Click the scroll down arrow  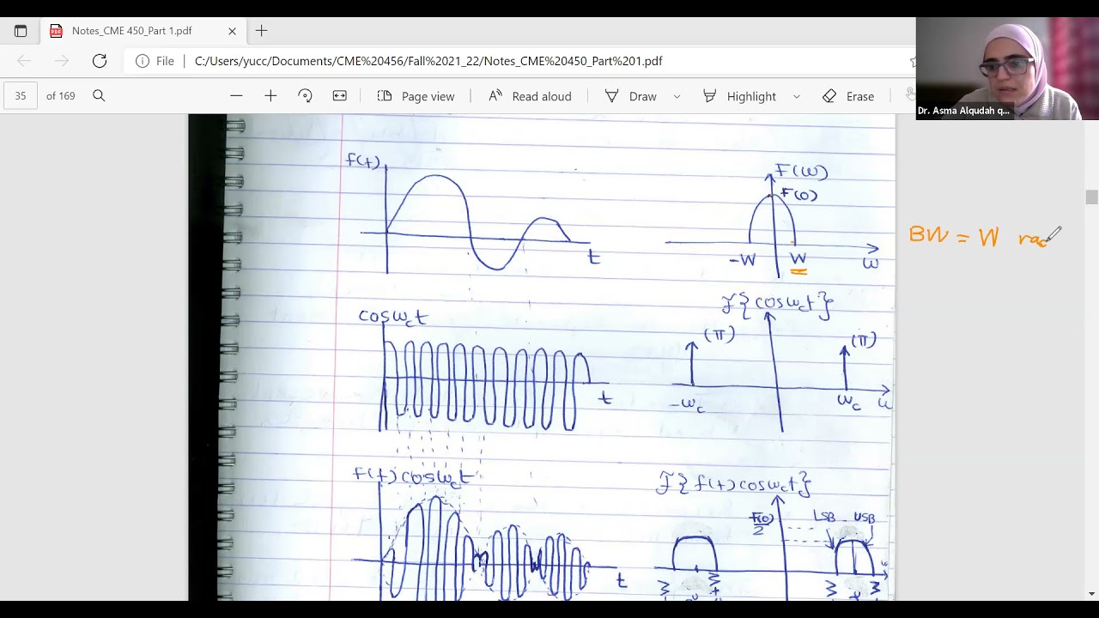(1091, 593)
